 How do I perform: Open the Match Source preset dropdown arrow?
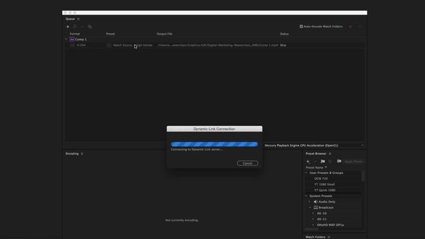coord(109,45)
